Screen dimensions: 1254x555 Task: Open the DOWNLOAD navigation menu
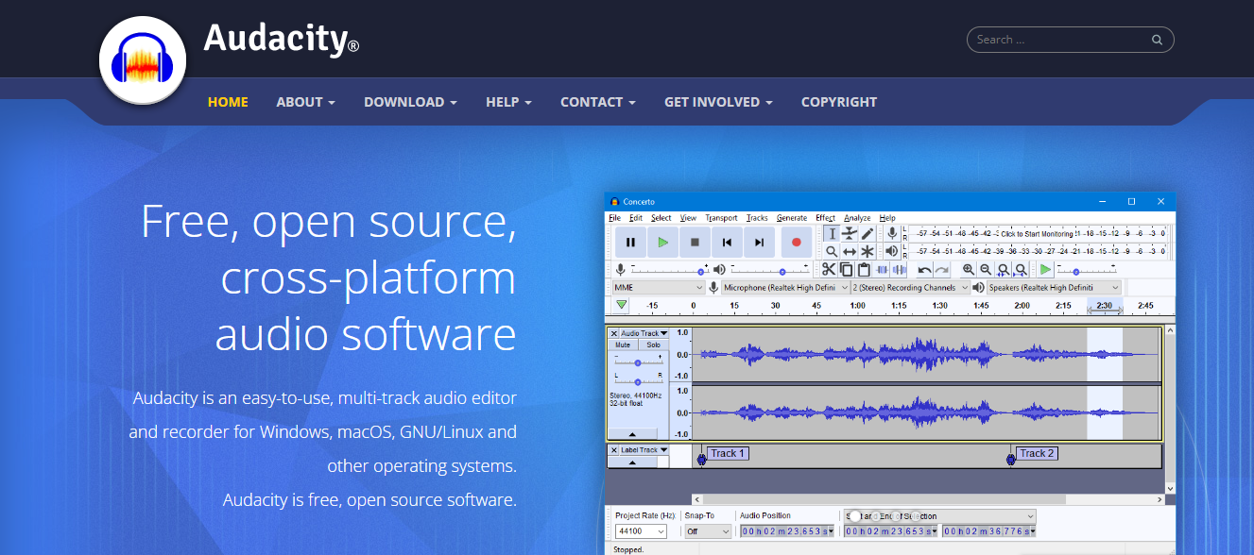coord(410,102)
